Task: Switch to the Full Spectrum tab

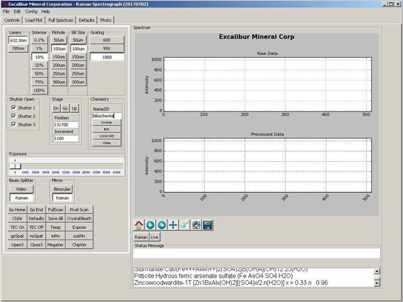Action: [60, 20]
